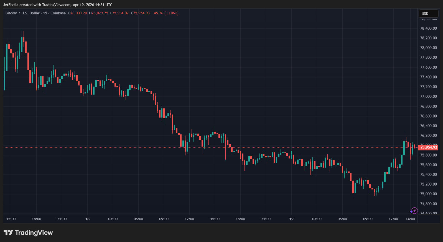The image size is (443, 242).
Task: Click the 15 interval value in legend
Action: [45, 13]
